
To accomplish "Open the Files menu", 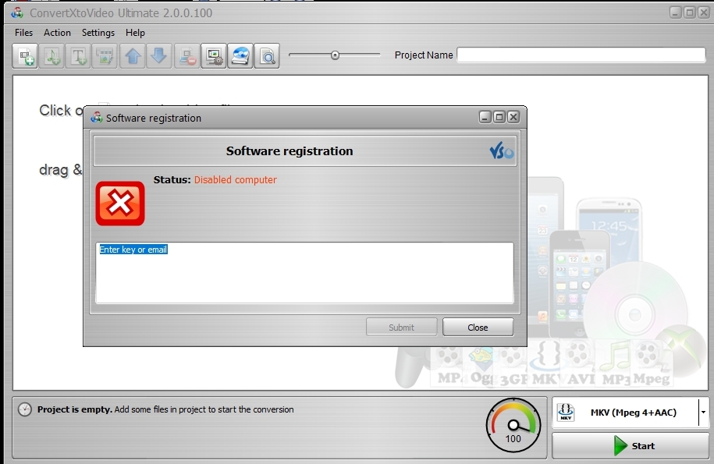I will pyautogui.click(x=23, y=33).
